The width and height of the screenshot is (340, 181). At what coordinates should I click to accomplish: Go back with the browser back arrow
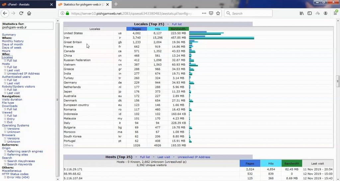[5, 13]
